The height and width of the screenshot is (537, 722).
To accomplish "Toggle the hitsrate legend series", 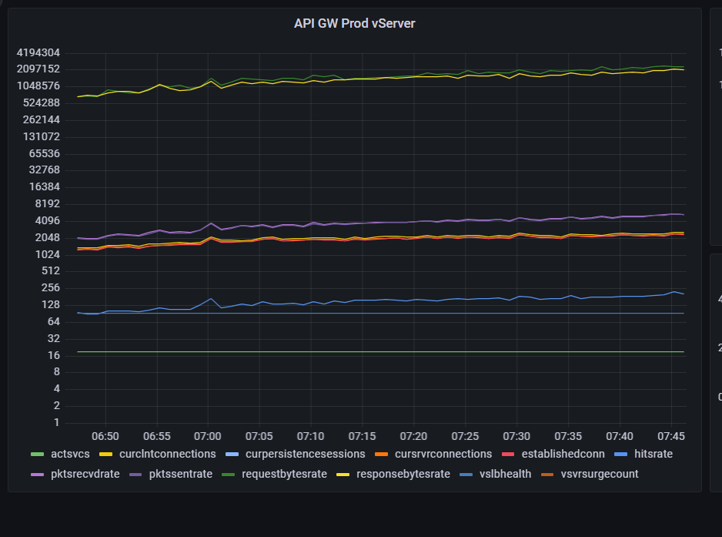I will point(653,454).
